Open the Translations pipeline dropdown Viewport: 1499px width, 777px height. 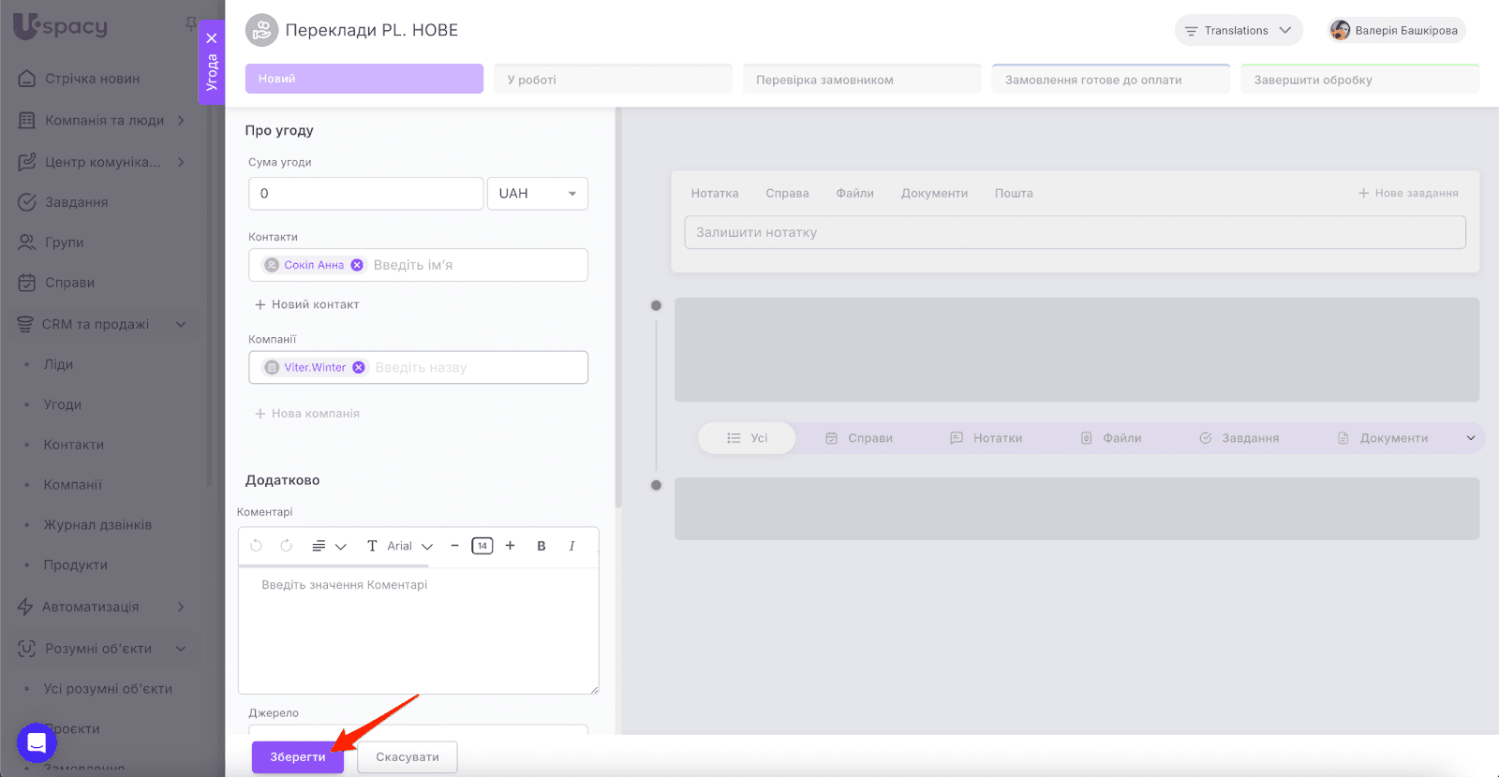[x=1238, y=31]
